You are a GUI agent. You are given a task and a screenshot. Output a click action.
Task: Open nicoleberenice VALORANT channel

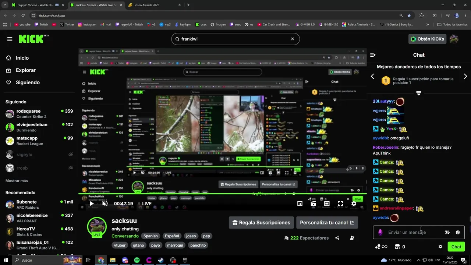click(39, 218)
